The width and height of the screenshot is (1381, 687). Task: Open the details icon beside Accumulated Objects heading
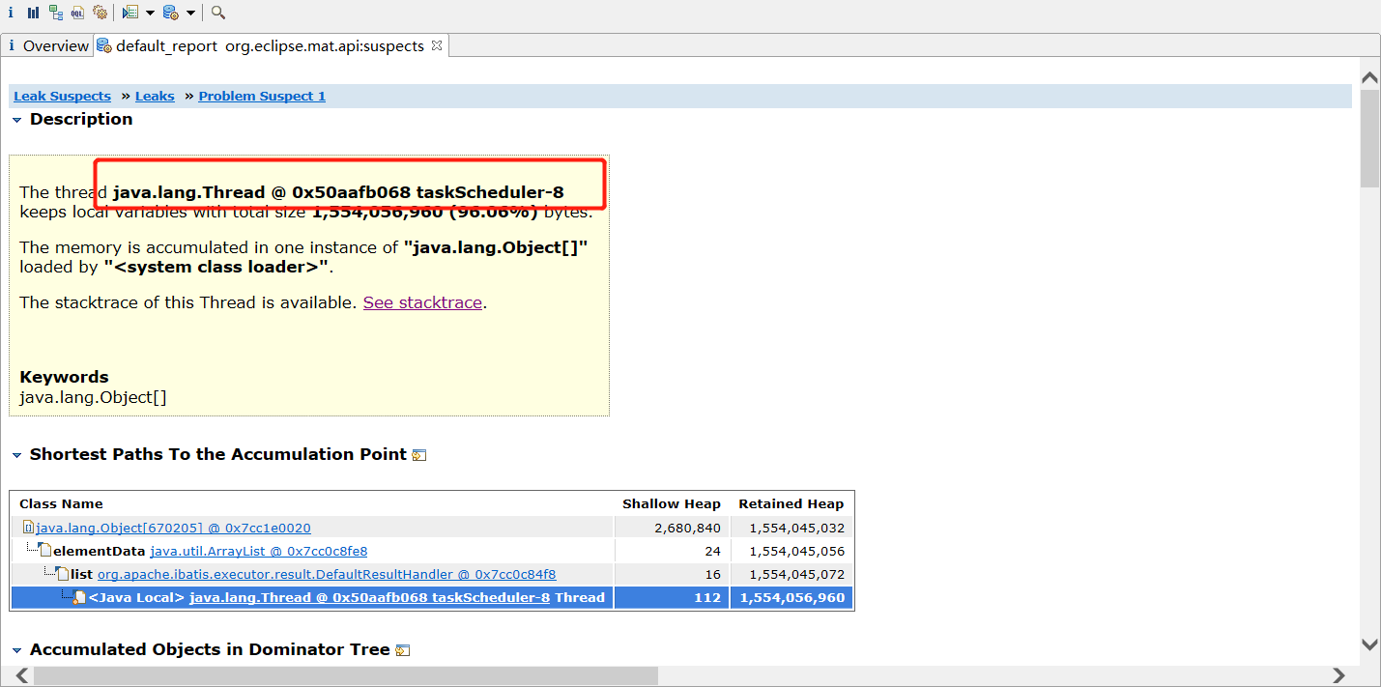coord(403,650)
